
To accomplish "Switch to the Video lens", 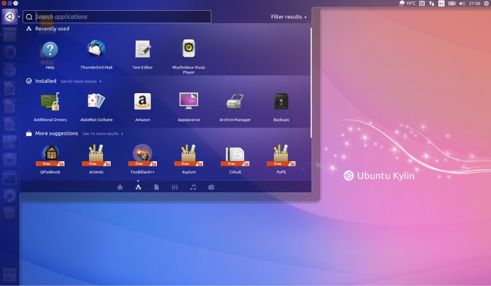I will click(x=175, y=187).
